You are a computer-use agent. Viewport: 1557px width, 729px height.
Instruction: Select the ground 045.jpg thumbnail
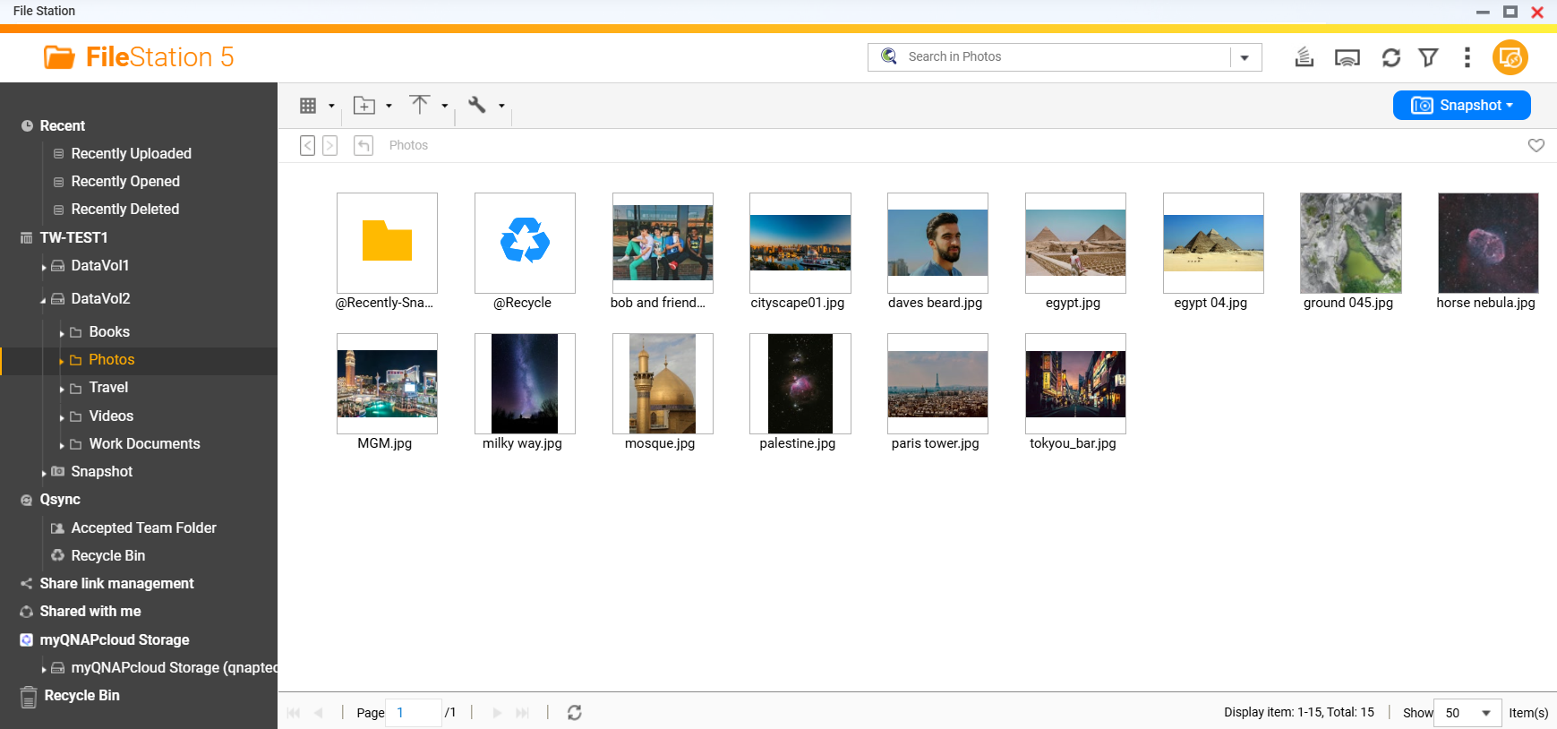tap(1351, 243)
